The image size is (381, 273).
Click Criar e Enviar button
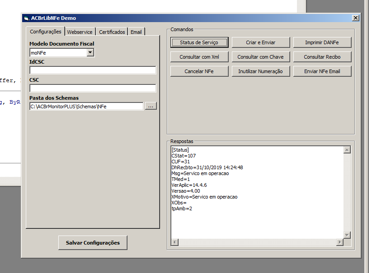tap(261, 42)
